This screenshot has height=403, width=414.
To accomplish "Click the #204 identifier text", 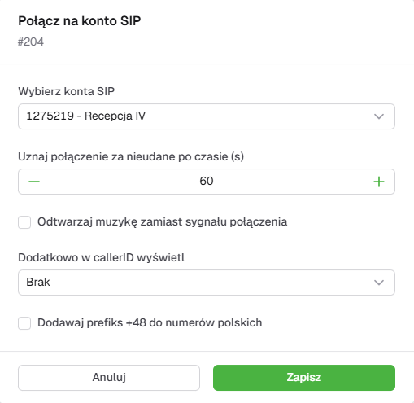I will (x=31, y=42).
